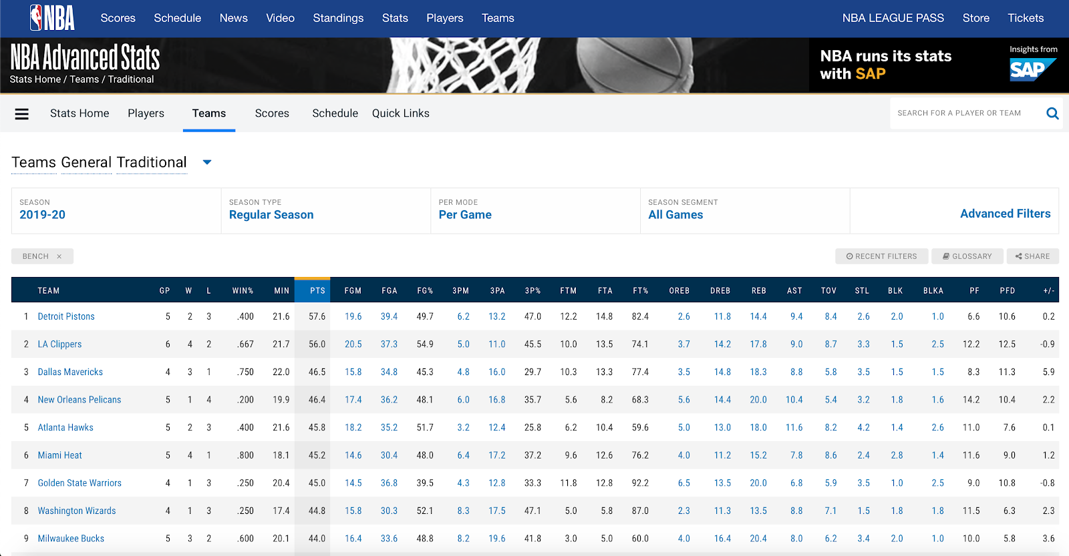
Task: Open the Per Mode dropdown
Action: point(536,211)
